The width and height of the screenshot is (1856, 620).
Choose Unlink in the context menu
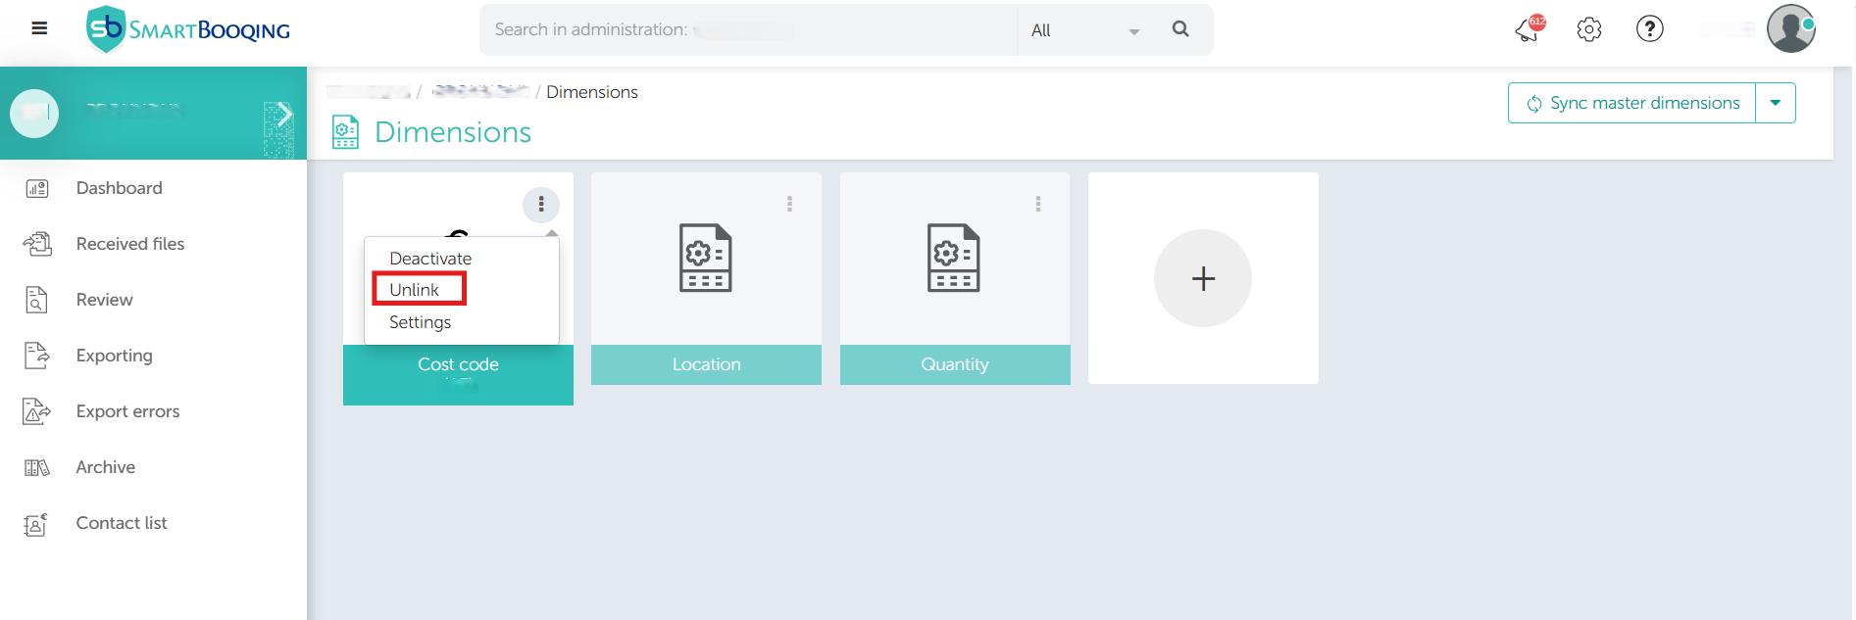415,290
